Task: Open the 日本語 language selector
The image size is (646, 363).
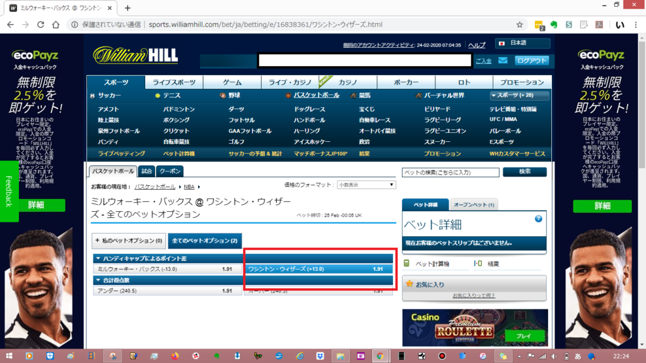Action: point(523,43)
